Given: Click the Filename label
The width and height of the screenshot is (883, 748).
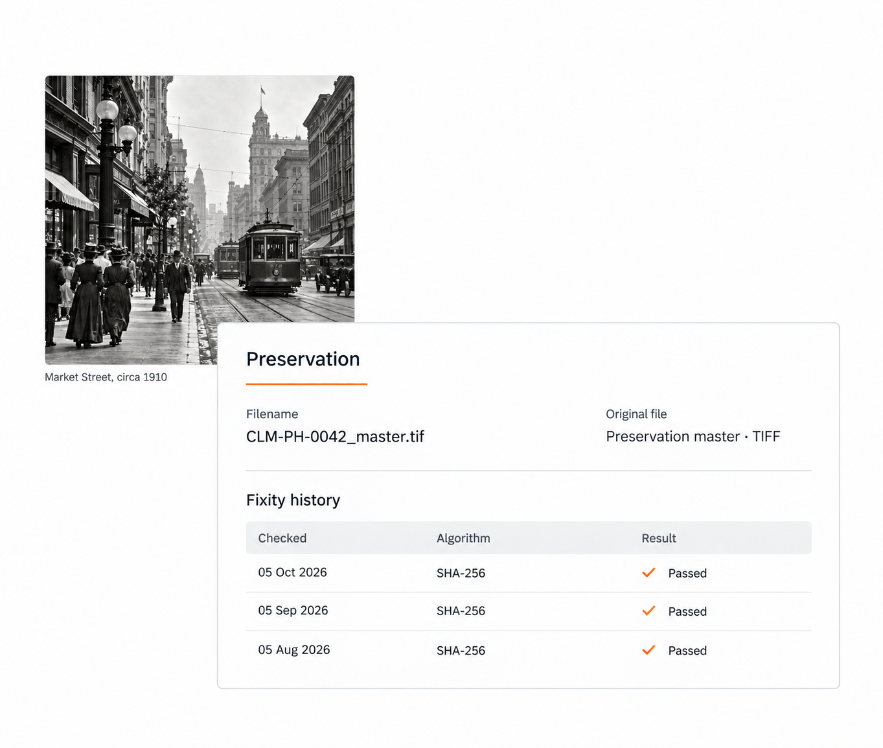Looking at the screenshot, I should tap(272, 414).
